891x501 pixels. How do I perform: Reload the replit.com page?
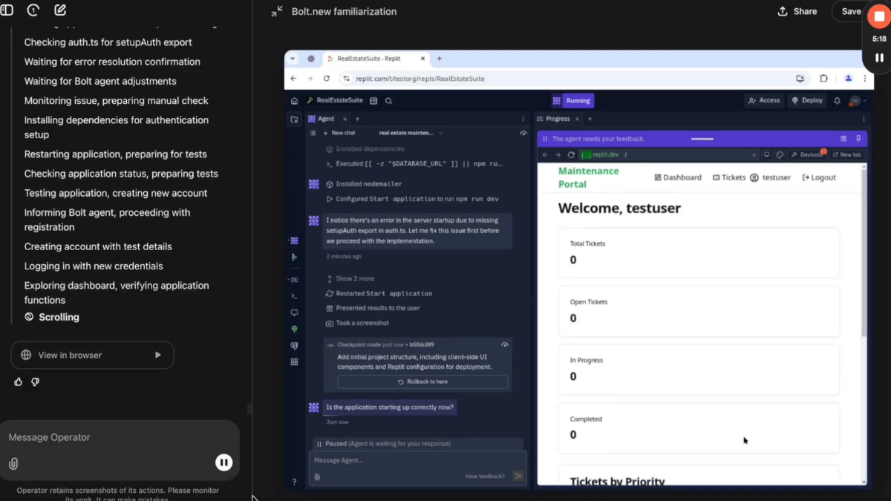point(326,78)
